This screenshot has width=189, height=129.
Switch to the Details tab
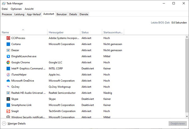(73, 14)
